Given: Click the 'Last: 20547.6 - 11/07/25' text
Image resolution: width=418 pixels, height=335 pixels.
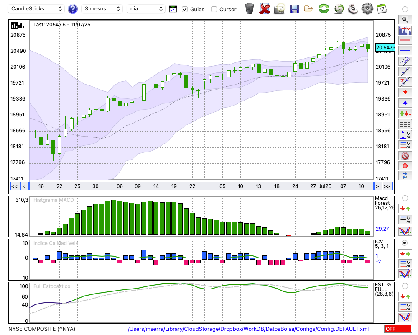Looking at the screenshot, I should pos(62,25).
